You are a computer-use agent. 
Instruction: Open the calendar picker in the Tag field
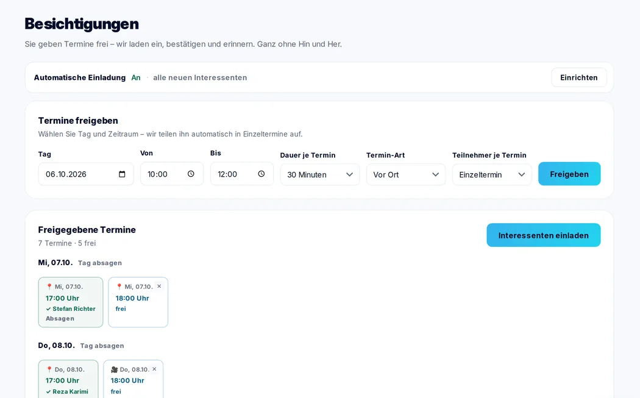pos(122,174)
